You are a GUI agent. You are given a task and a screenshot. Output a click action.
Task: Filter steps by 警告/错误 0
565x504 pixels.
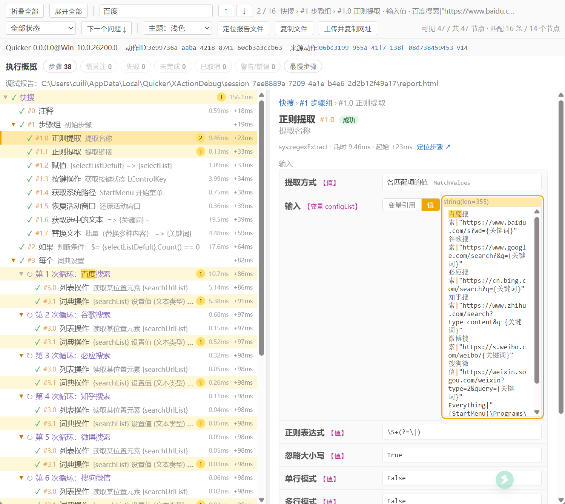(x=258, y=66)
